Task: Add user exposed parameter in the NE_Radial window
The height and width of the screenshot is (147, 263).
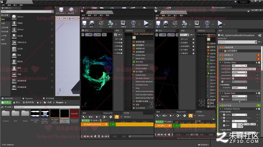Action: point(121,39)
